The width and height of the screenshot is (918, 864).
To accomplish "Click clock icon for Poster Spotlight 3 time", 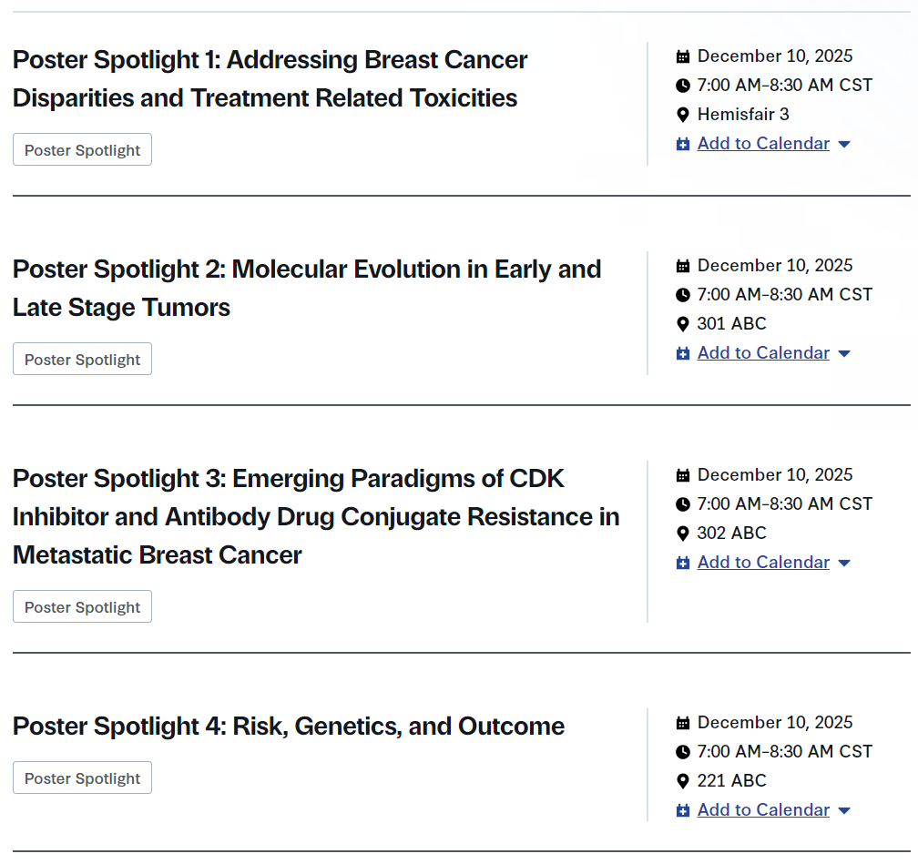I will coord(683,504).
